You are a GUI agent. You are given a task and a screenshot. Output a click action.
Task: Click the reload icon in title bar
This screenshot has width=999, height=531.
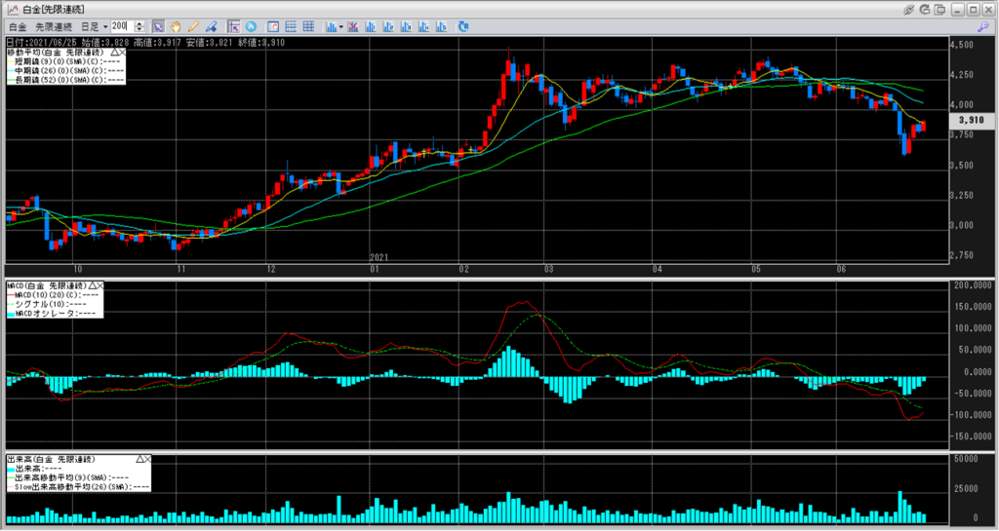[x=926, y=8]
